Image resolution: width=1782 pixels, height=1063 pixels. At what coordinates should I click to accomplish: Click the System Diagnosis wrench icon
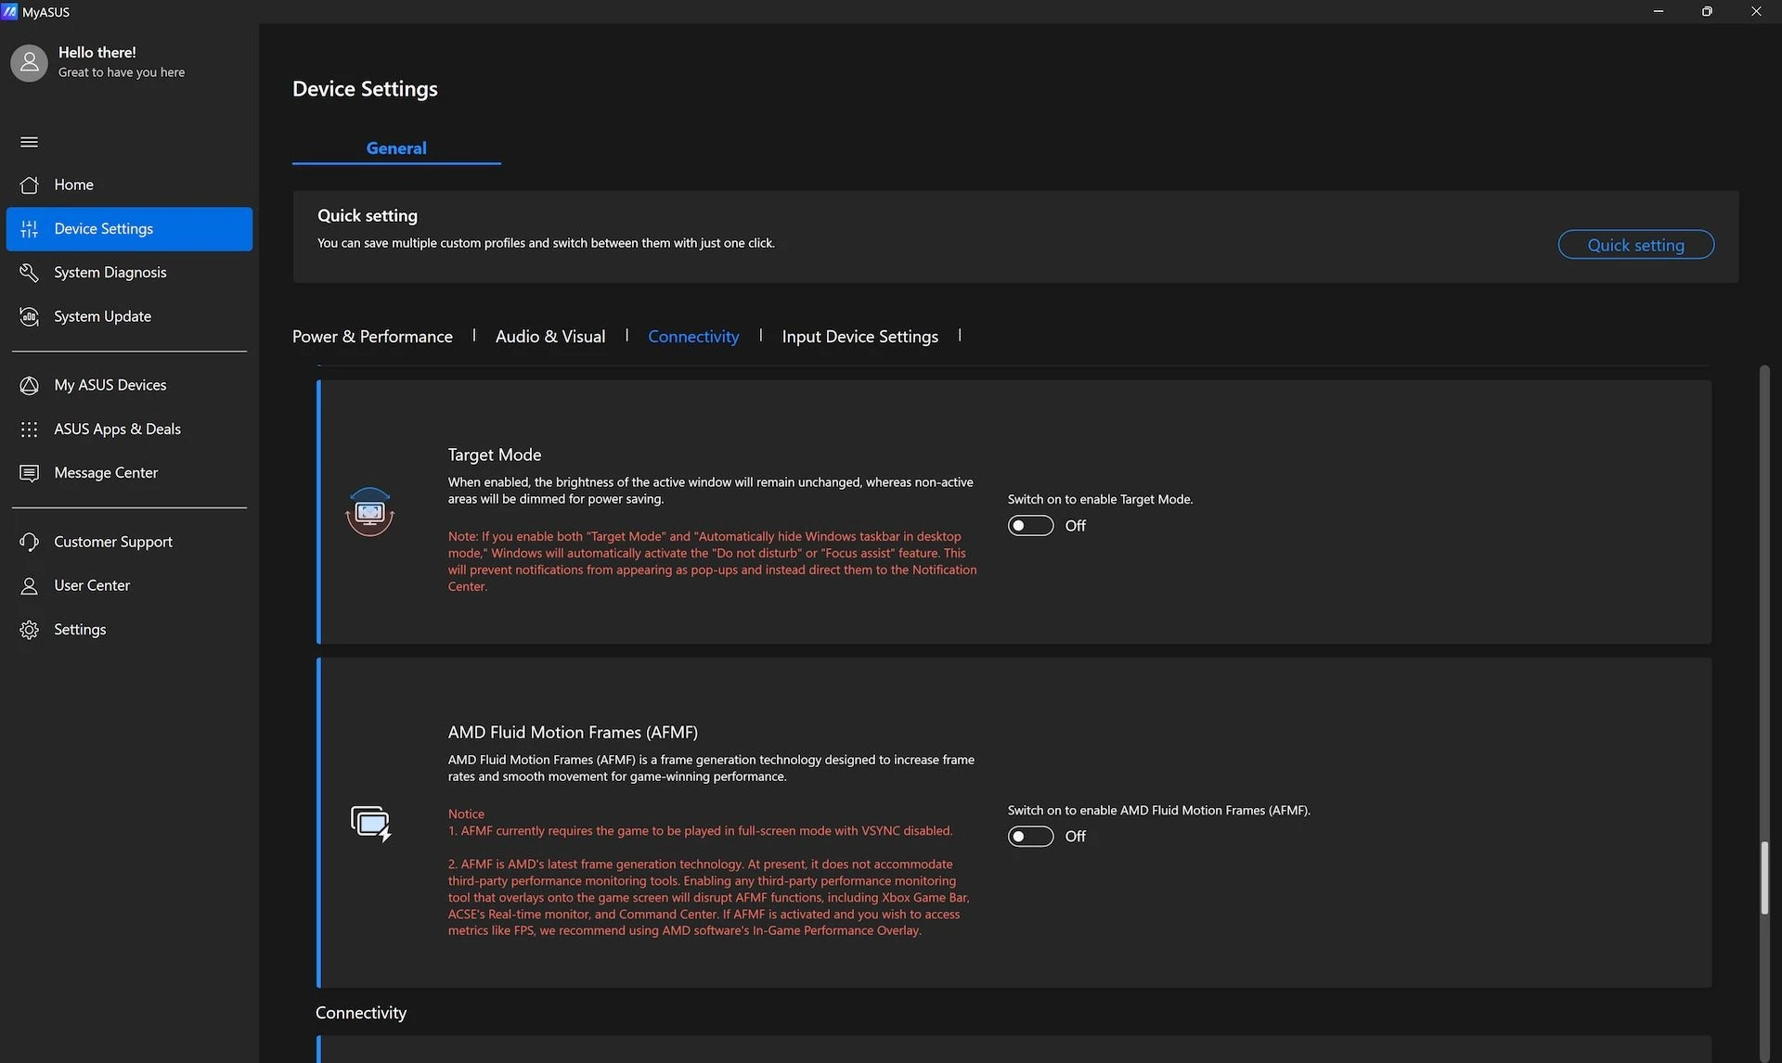[29, 273]
